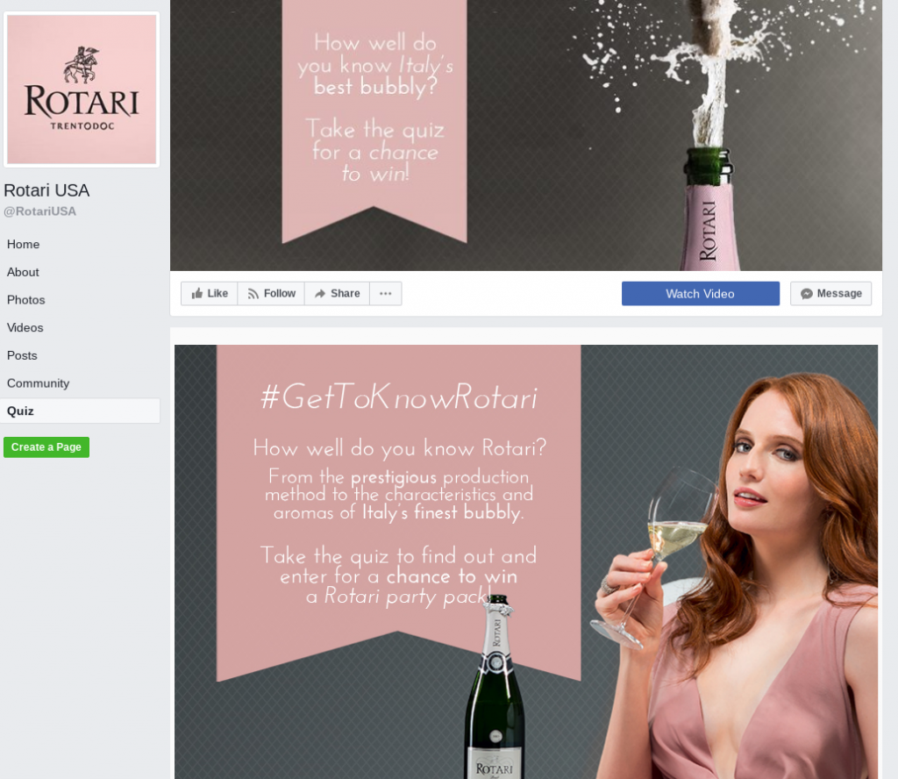Click the Rotari USA page name
898x779 pixels.
(x=46, y=189)
